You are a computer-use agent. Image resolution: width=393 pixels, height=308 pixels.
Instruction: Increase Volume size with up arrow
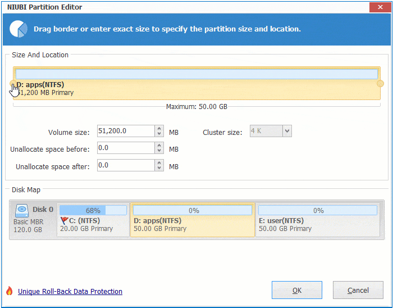click(159, 128)
